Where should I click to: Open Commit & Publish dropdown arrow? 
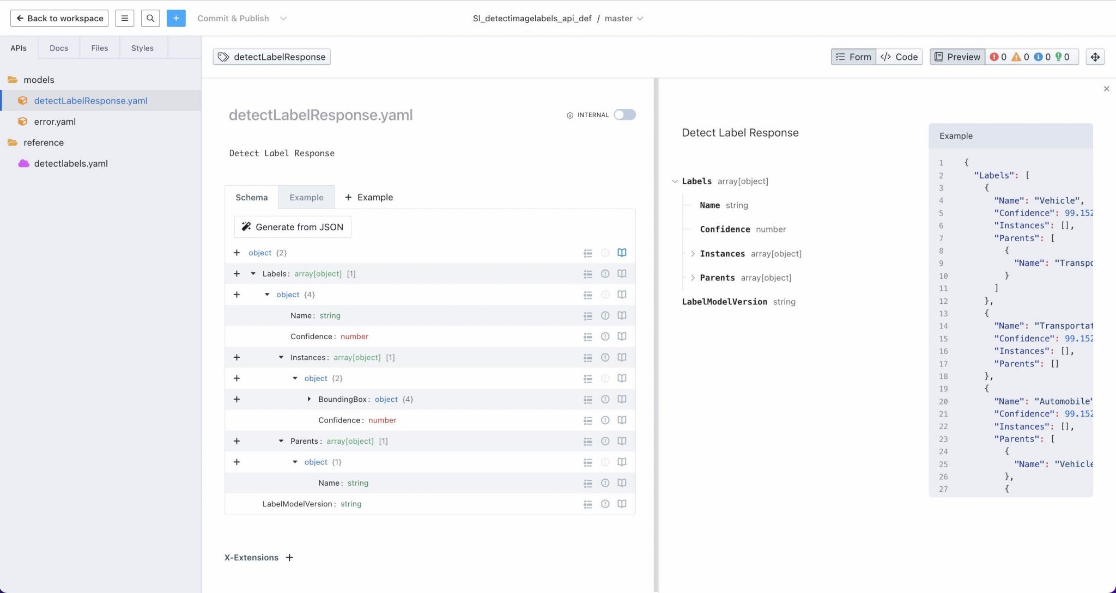(283, 19)
